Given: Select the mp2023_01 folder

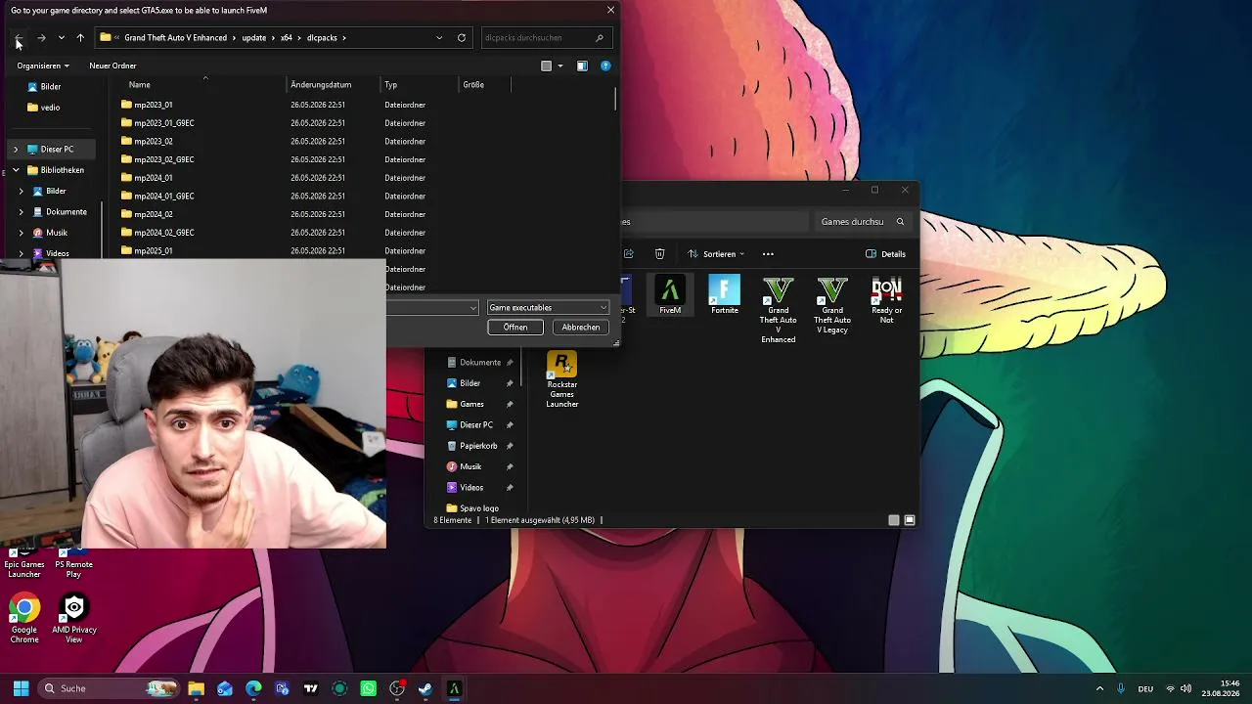Looking at the screenshot, I should pos(154,105).
